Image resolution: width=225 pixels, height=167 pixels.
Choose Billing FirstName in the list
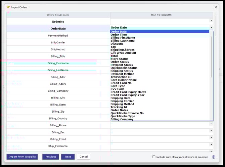pos(123,38)
